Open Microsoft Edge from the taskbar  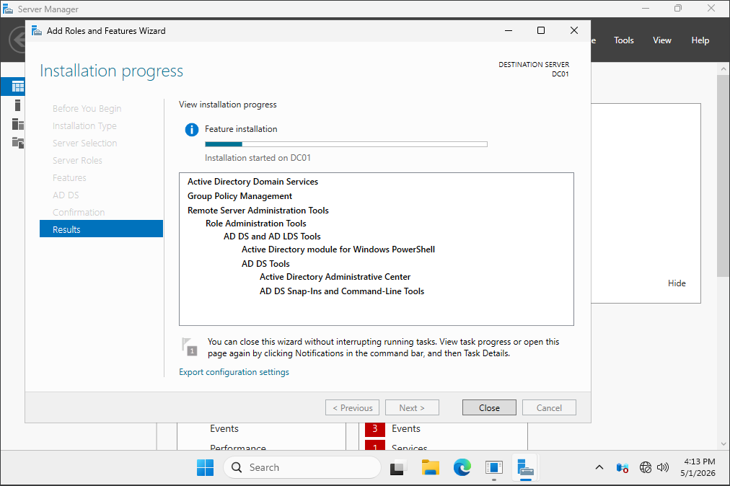point(462,467)
